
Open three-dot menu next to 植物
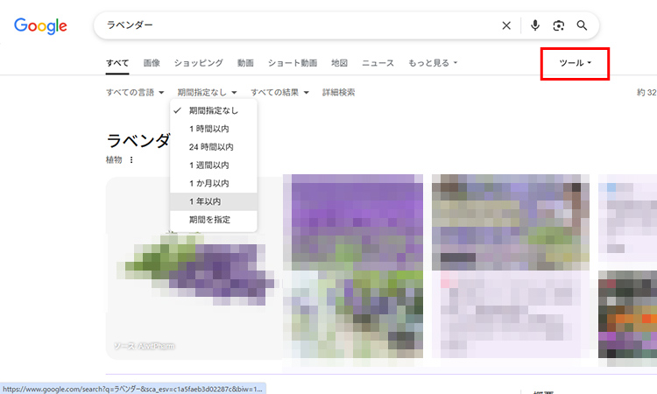(132, 160)
